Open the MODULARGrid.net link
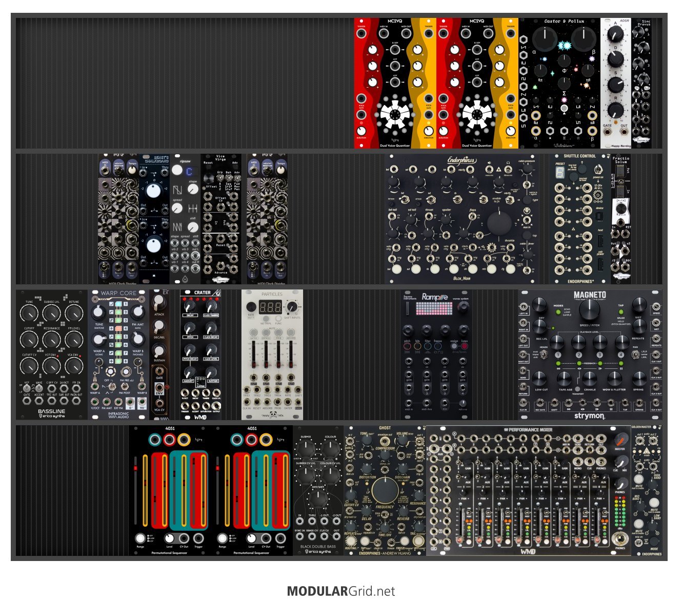Viewport: 683px width, 602px height. 341,591
